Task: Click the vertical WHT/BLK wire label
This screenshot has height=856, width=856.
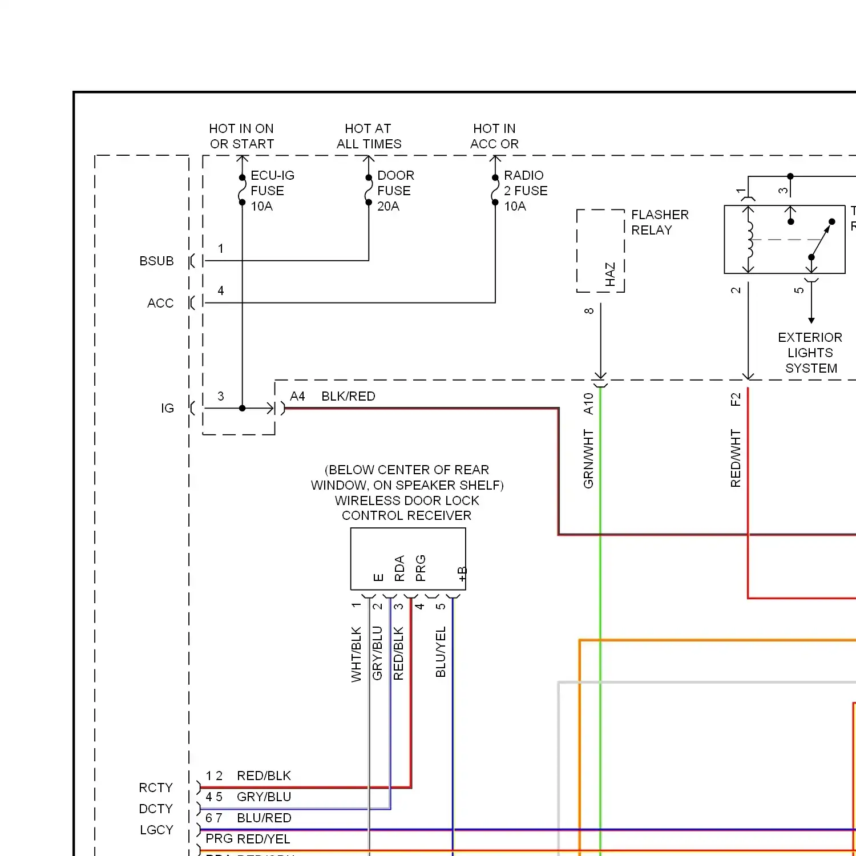Action: [x=356, y=654]
